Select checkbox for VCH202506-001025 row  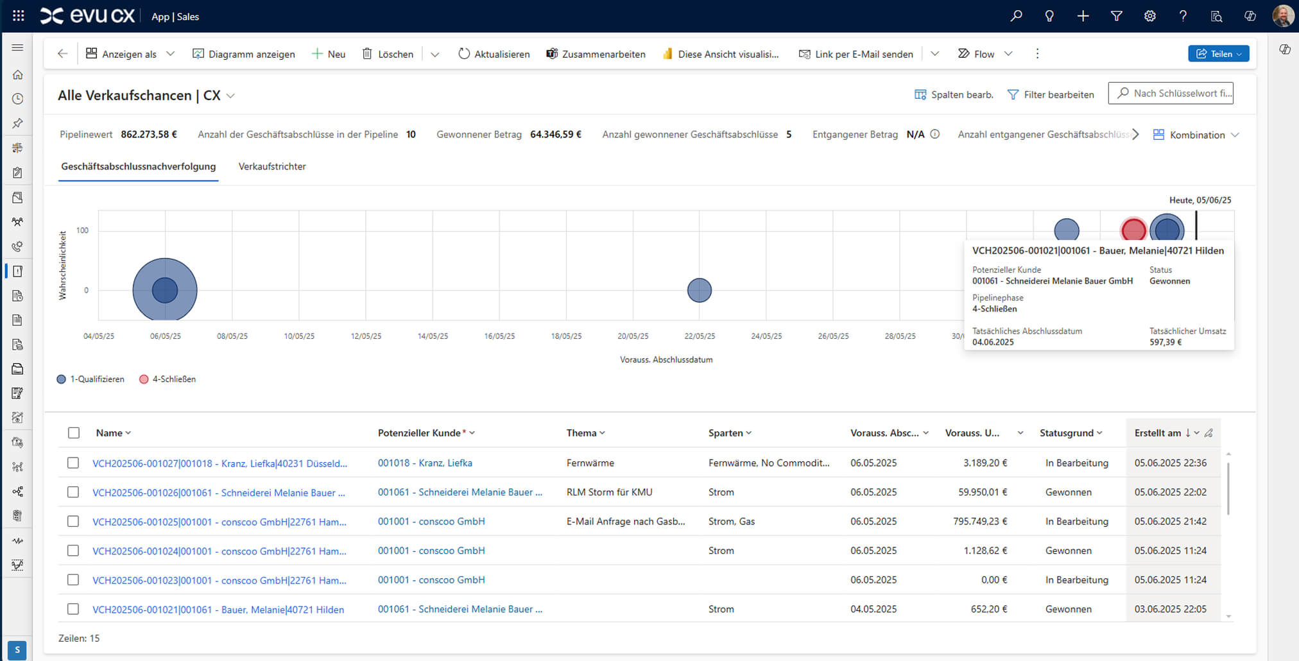click(73, 522)
